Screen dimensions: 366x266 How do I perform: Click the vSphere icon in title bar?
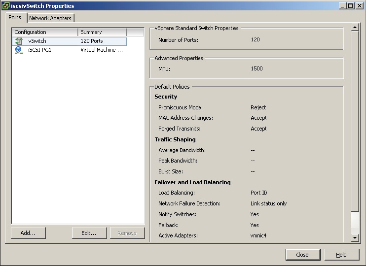[x=5, y=6]
